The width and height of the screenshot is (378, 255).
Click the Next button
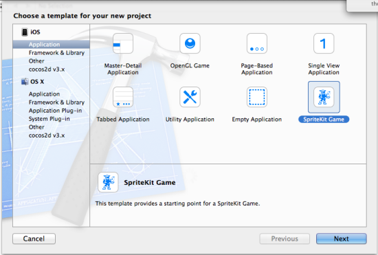click(342, 239)
